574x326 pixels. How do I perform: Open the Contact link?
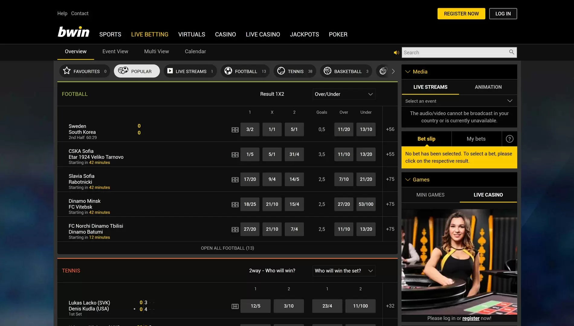click(x=80, y=13)
